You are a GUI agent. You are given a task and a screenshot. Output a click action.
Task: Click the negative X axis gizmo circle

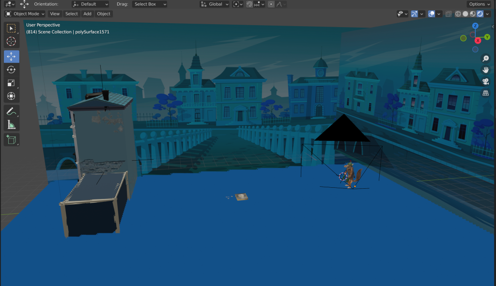pos(472,35)
